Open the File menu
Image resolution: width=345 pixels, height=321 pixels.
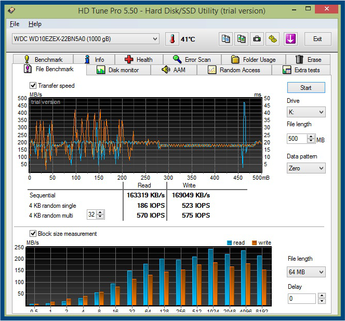coord(15,24)
